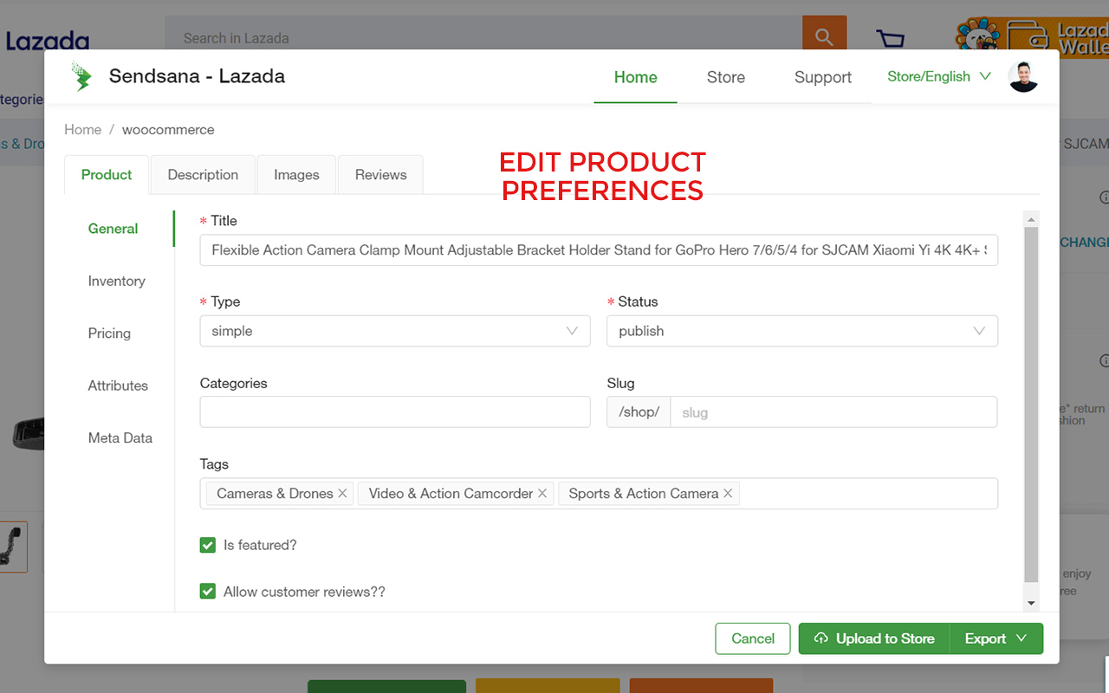Switch to the Home menu item
The width and height of the screenshot is (1109, 693).
635,77
